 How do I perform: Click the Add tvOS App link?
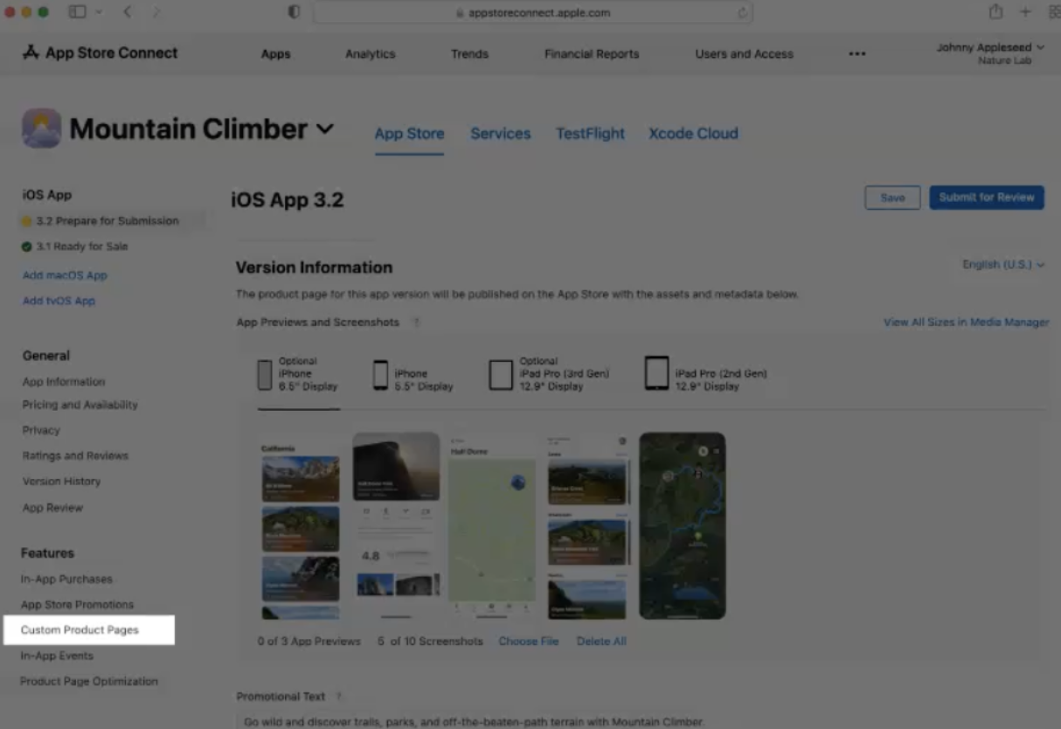tap(59, 301)
